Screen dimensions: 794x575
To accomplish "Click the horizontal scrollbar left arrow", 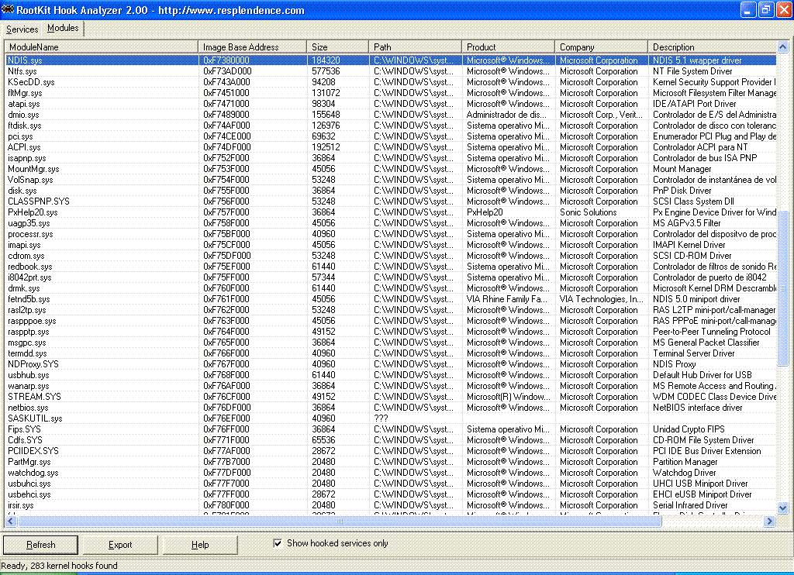I will coord(11,521).
